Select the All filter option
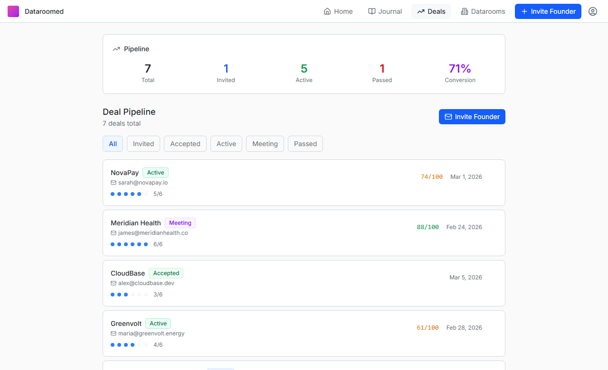The image size is (608, 370). click(x=113, y=144)
